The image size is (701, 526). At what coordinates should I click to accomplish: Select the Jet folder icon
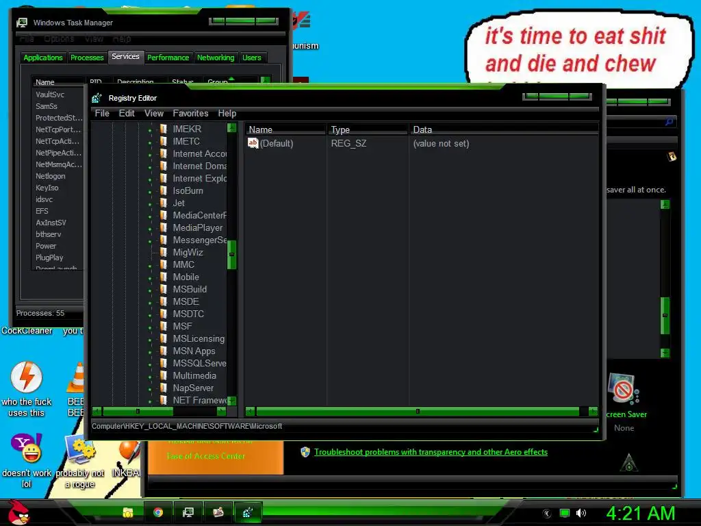pos(164,203)
